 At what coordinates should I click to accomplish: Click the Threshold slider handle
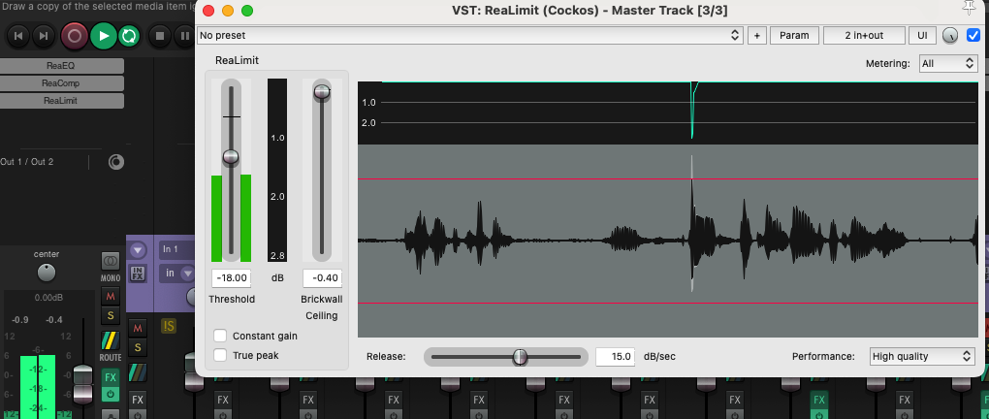(x=231, y=157)
